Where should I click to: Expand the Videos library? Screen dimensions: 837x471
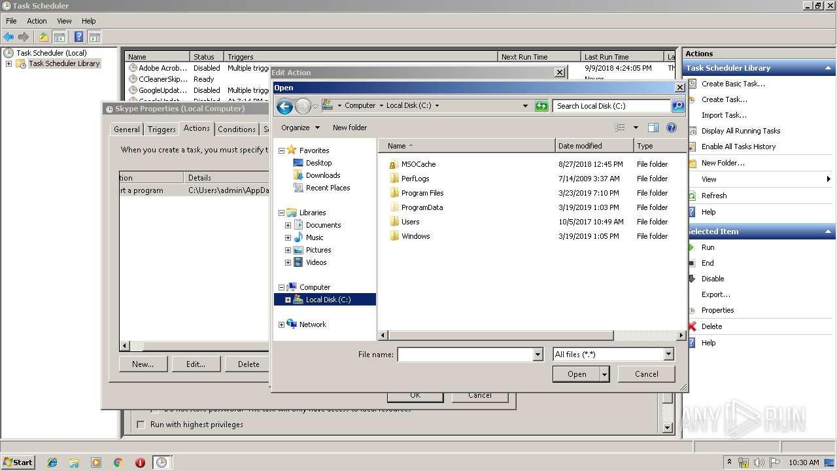point(288,262)
